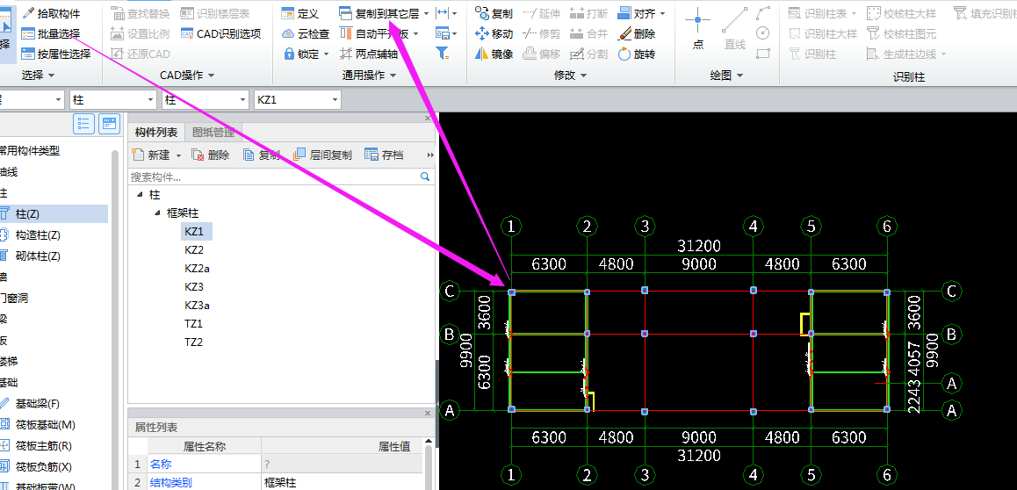Click into the 搜索构件 search field

pos(272,177)
